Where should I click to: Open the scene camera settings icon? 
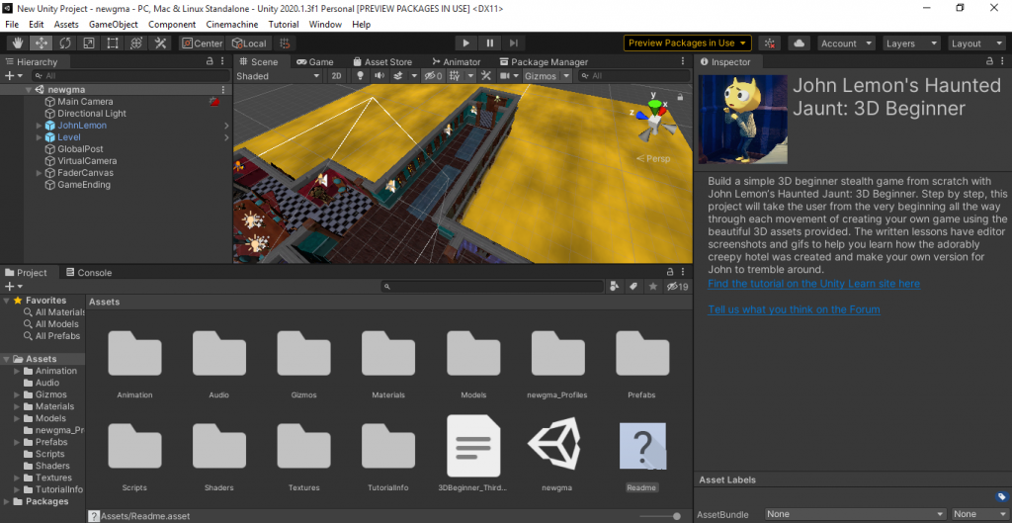505,75
